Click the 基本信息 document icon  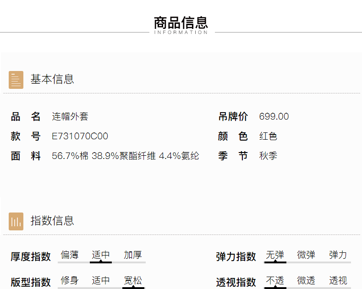tap(16, 80)
